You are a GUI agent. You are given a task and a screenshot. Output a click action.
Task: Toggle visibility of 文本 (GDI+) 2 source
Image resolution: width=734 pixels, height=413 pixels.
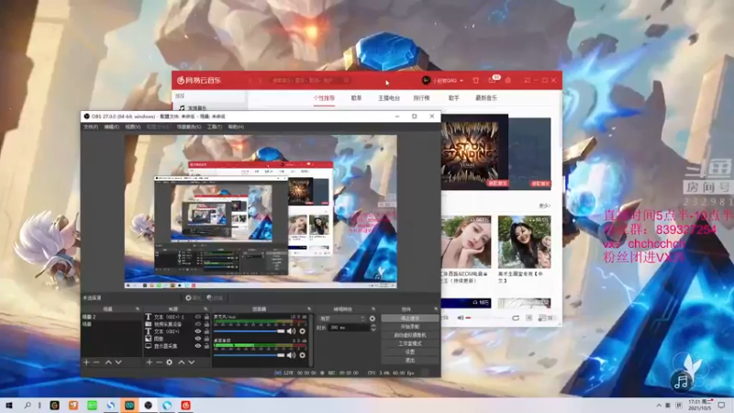[197, 317]
